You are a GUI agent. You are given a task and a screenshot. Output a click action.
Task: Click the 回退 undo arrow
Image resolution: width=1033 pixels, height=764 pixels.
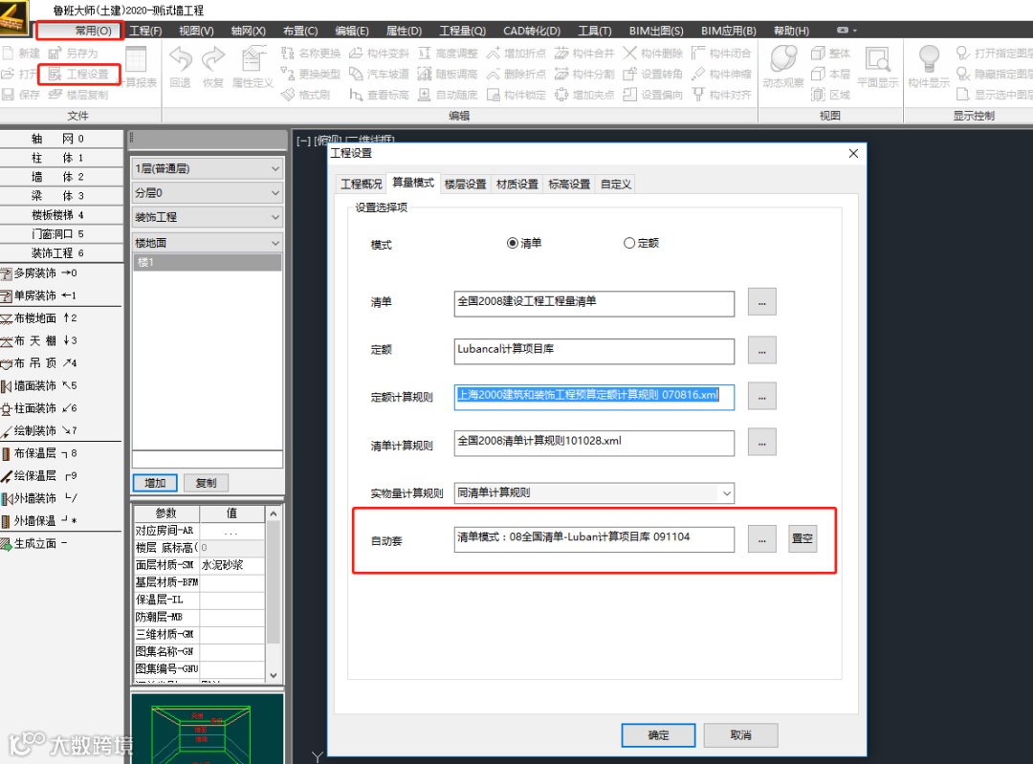(x=180, y=60)
